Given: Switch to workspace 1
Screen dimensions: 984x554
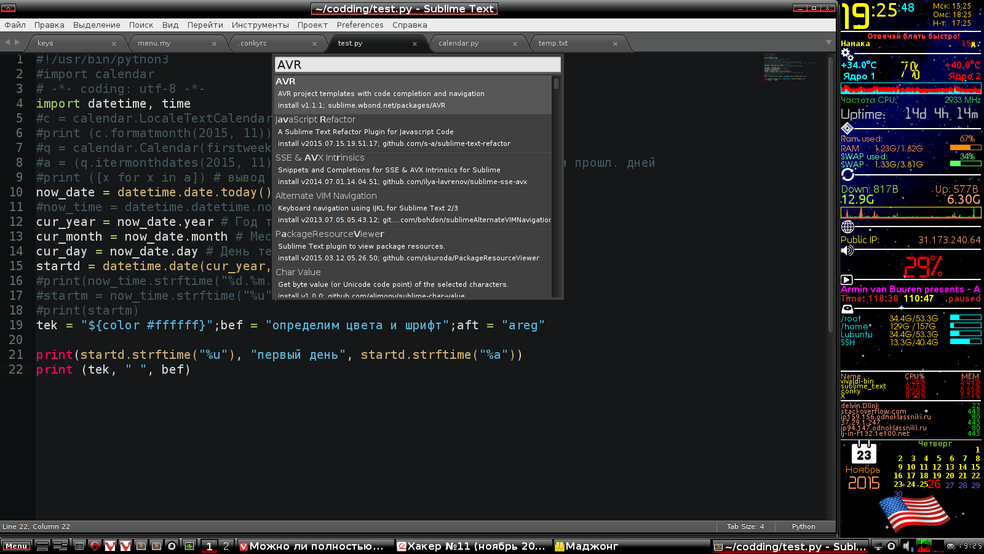Looking at the screenshot, I should (210, 546).
